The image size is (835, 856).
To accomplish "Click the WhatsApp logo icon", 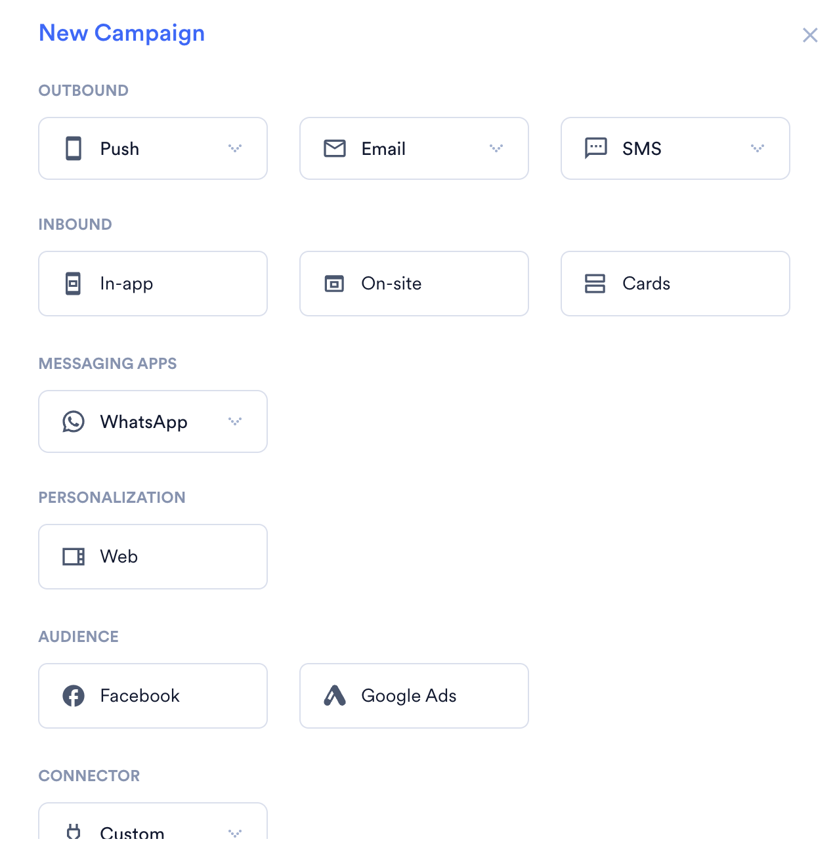I will pos(74,421).
